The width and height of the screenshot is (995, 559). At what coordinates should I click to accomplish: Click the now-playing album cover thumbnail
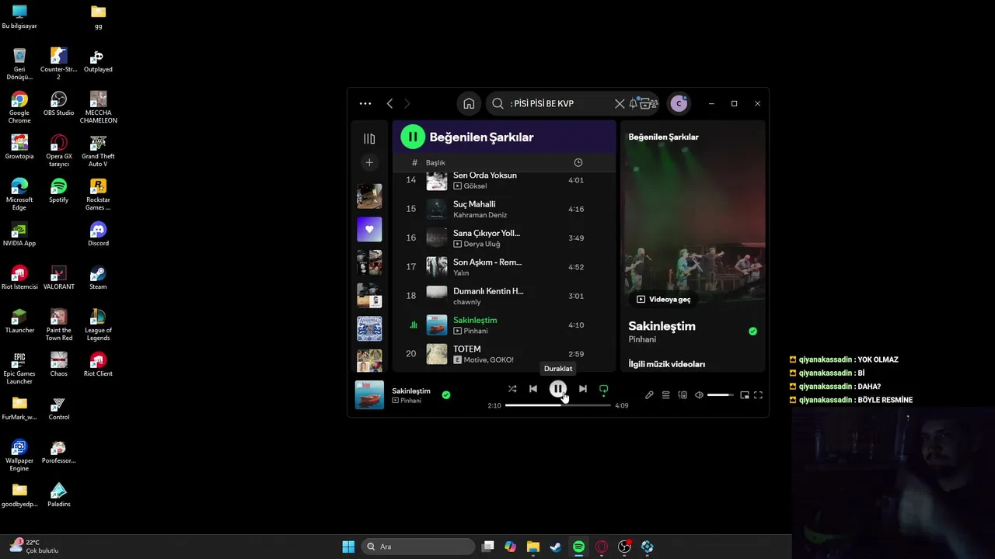(x=369, y=394)
